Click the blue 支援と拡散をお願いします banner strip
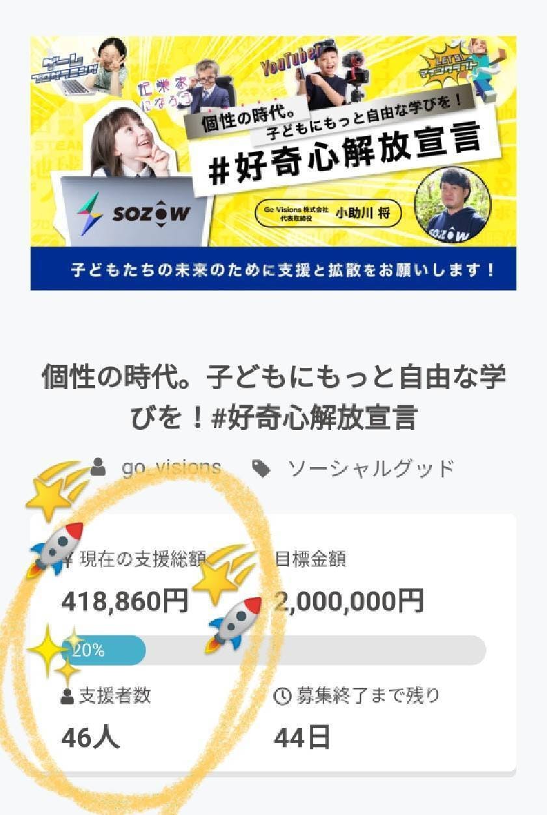 (273, 269)
